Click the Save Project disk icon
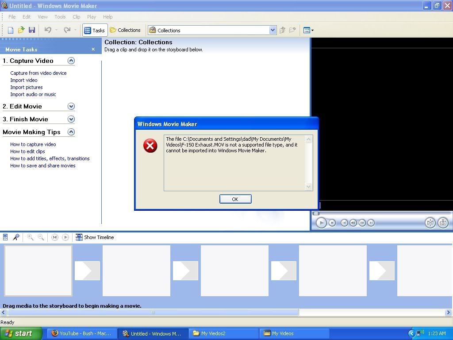This screenshot has height=340, width=453. pyautogui.click(x=31, y=30)
